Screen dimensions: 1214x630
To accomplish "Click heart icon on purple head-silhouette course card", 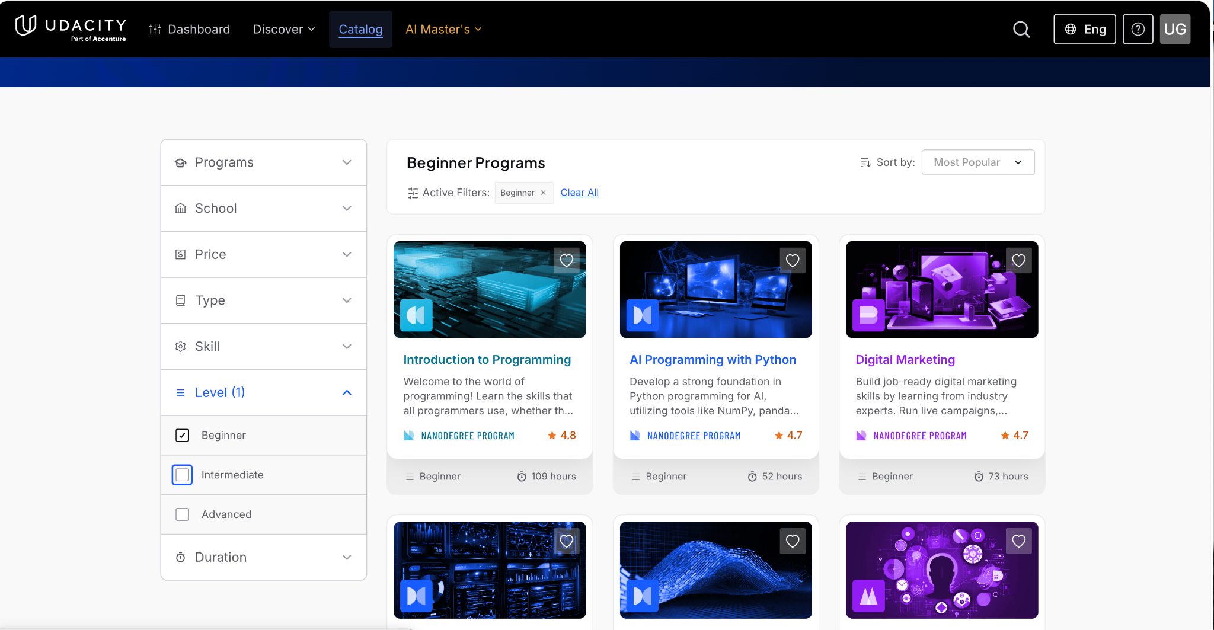I will [1019, 541].
